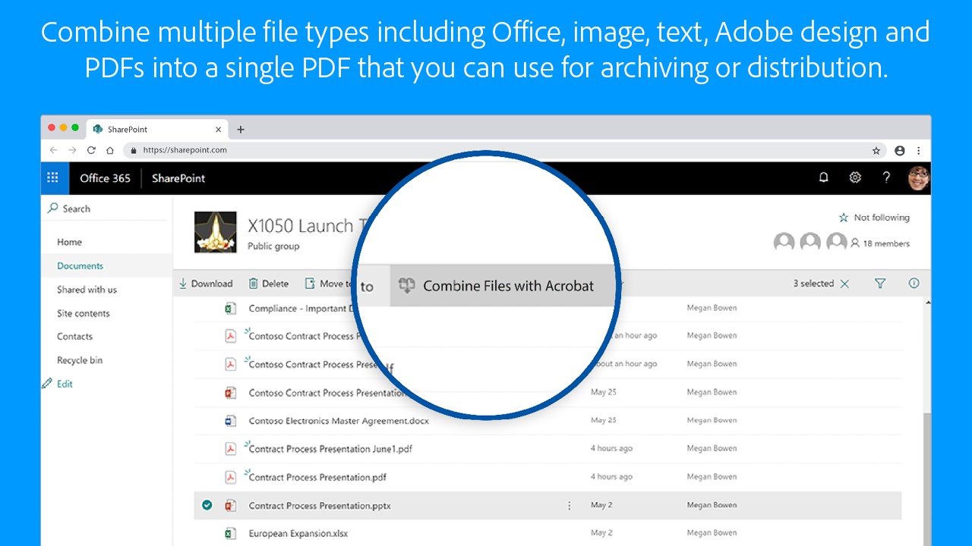Click the Word icon of Contoso Electronics Master Agreement
Image resolution: width=972 pixels, height=546 pixels.
pyautogui.click(x=230, y=421)
